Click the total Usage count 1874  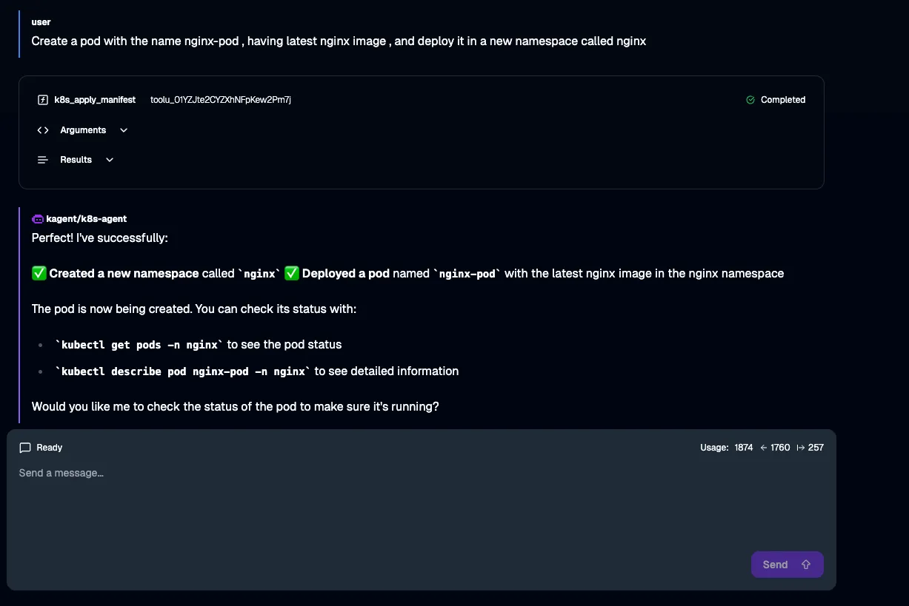(744, 448)
